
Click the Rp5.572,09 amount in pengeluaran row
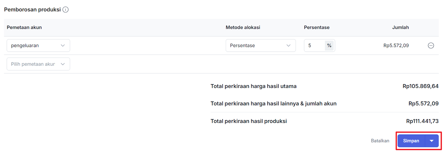pos(396,45)
